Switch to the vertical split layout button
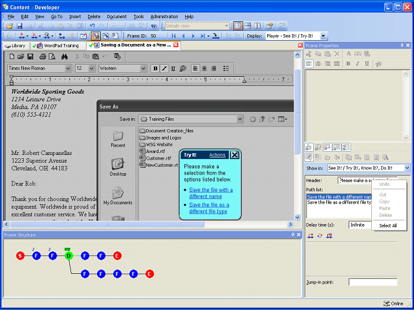This screenshot has height=310, width=414. (x=257, y=26)
